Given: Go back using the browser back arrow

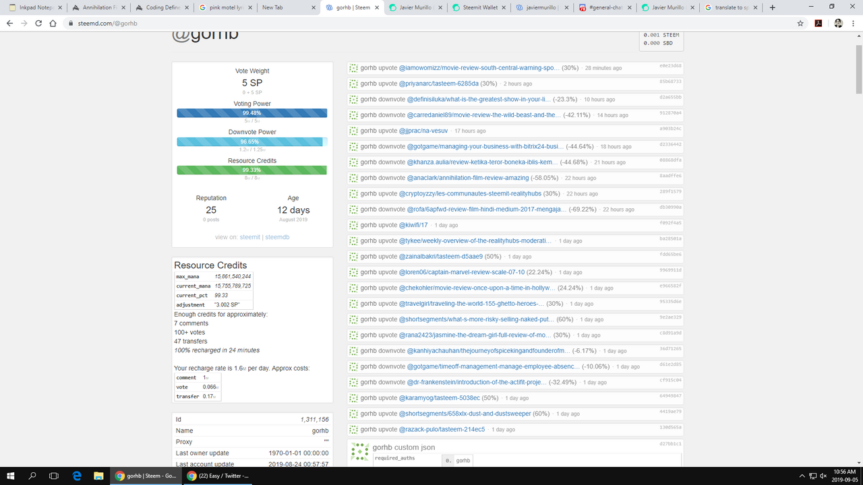Looking at the screenshot, I should coord(9,23).
